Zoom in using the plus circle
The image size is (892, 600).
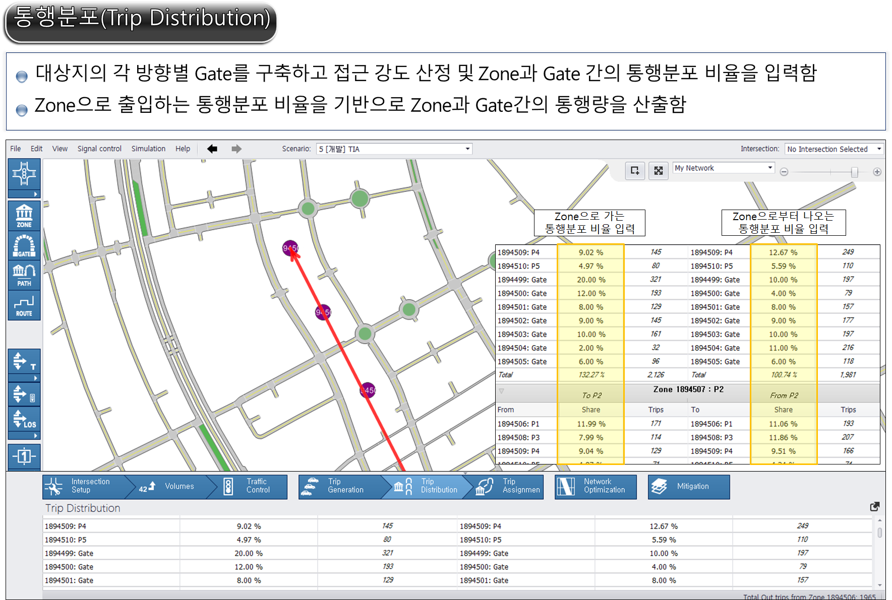(877, 172)
